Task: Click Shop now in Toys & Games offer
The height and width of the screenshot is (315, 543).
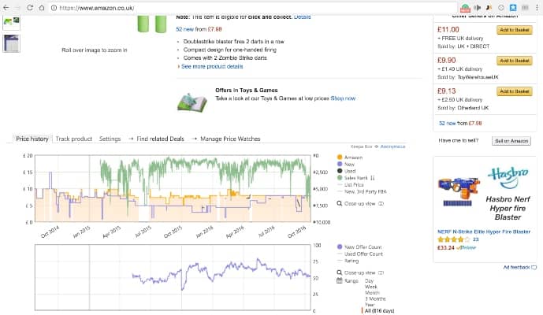Action: [x=343, y=98]
